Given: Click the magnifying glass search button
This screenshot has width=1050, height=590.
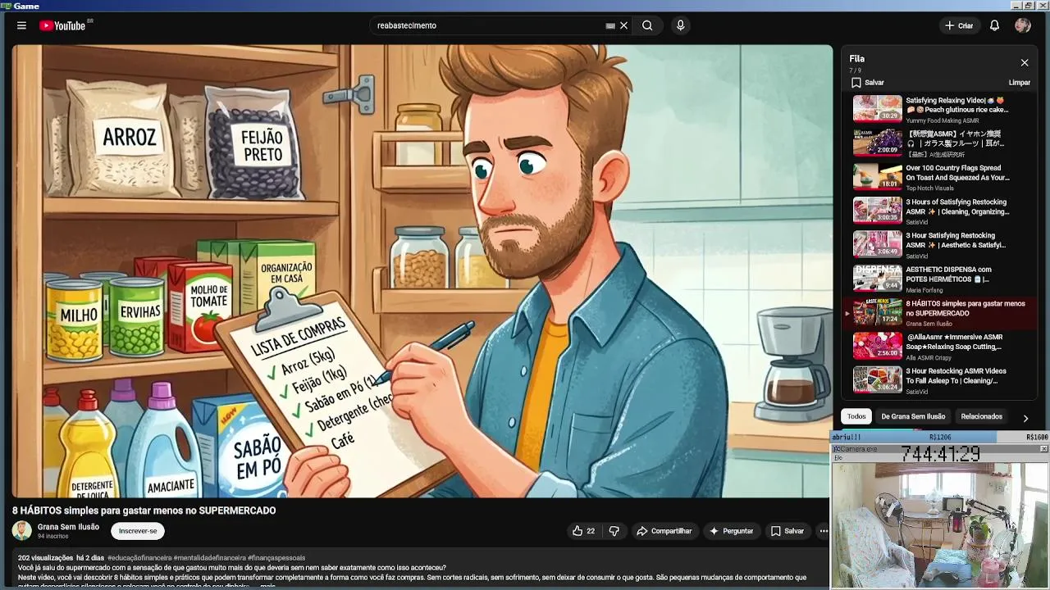Looking at the screenshot, I should [x=647, y=25].
